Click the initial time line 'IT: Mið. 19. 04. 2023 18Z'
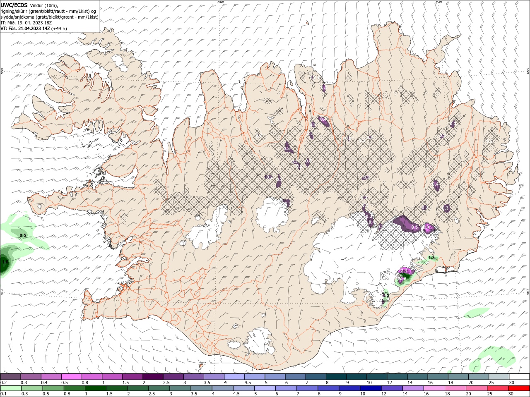The image size is (530, 397). click(x=25, y=23)
